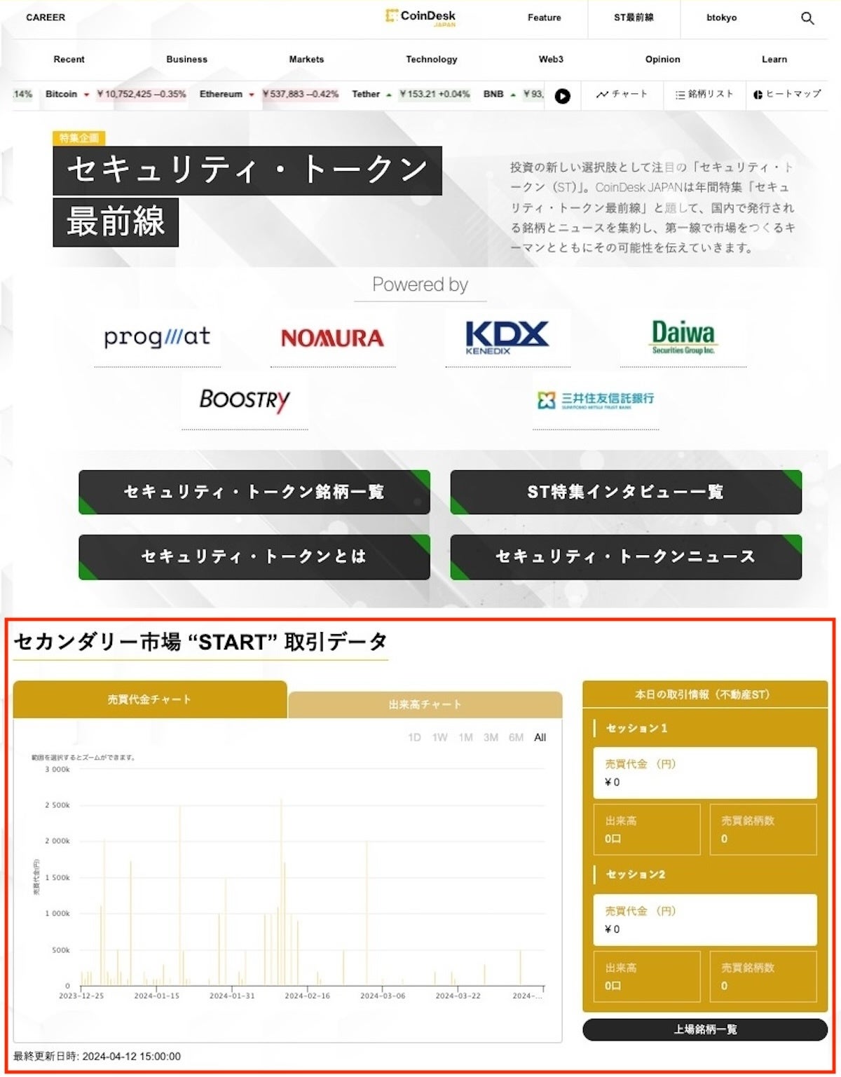Viewport: 841px width, 1077px height.
Task: Open the ヒートマップ view
Action: (787, 94)
